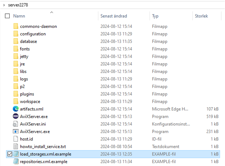Expand the breadcrumb chevron before server2278
Image resolution: width=225 pixels, height=166 pixels.
tap(4, 5)
